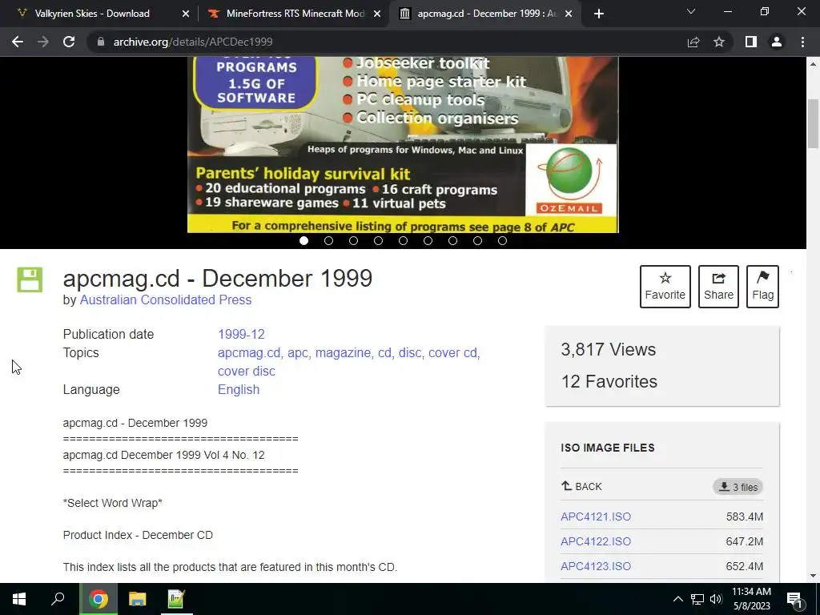Open the English language link
This screenshot has width=820, height=615.
(x=239, y=390)
